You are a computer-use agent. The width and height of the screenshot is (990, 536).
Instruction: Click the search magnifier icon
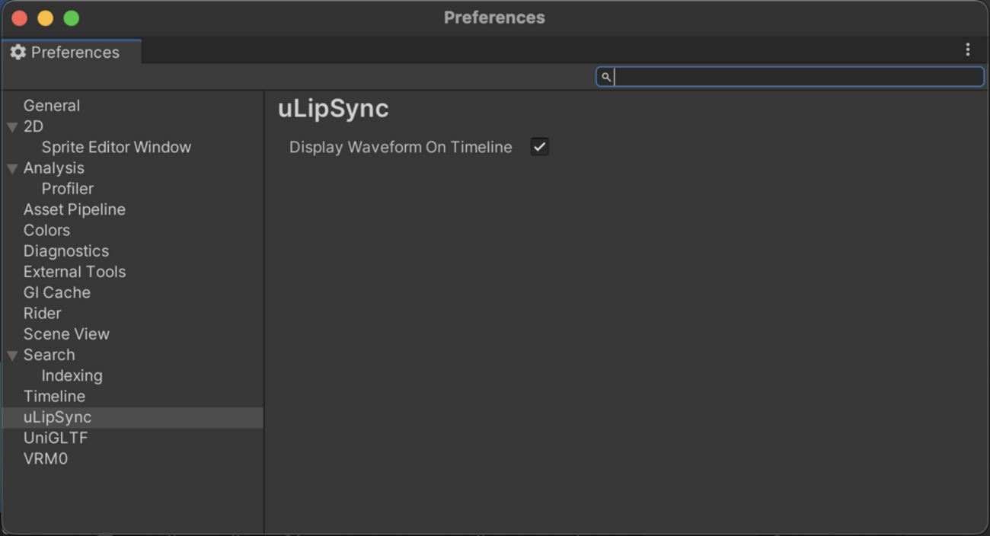coord(606,77)
